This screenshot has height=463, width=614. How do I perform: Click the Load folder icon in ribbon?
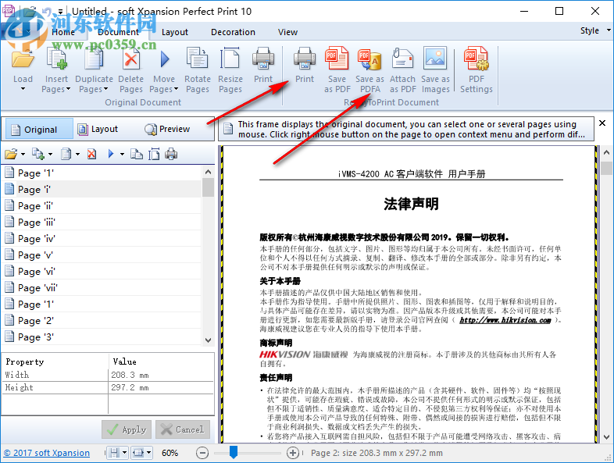point(23,59)
